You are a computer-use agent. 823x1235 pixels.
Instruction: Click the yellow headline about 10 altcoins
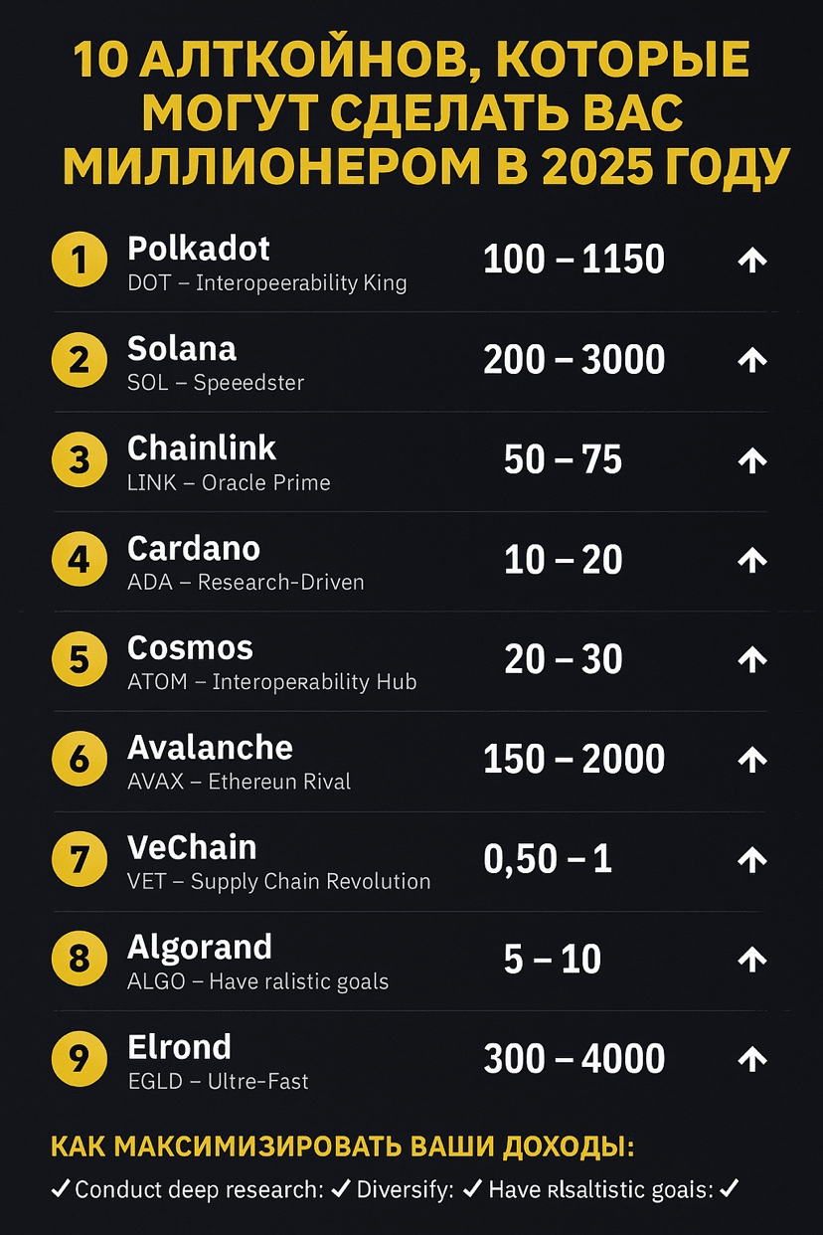coord(411,114)
